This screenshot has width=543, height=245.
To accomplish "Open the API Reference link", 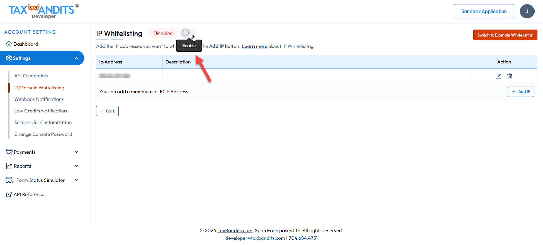I will tap(29, 194).
